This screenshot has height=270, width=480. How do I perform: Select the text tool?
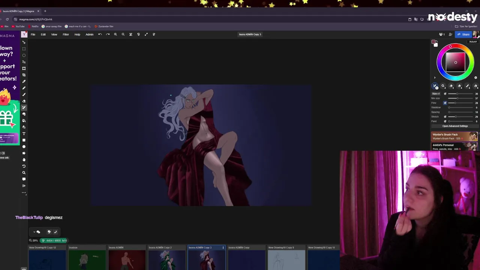click(24, 133)
